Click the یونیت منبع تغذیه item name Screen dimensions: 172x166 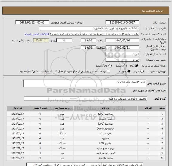105,148
